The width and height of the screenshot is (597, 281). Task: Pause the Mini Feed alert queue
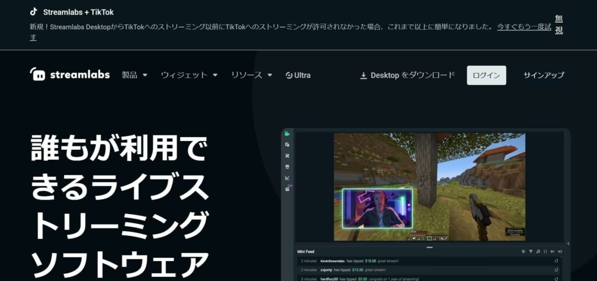(545, 252)
